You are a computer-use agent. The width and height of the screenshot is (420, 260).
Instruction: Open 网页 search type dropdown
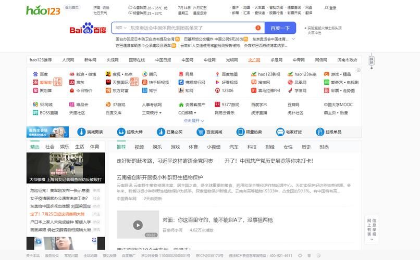pyautogui.click(x=121, y=28)
